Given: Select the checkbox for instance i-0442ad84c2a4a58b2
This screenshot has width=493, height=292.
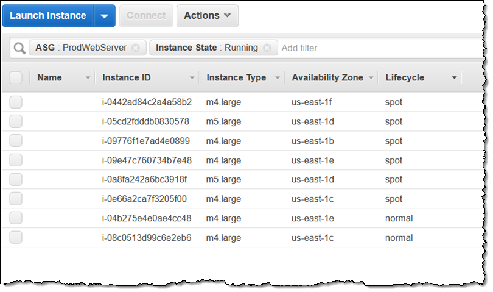Looking at the screenshot, I should (x=16, y=102).
